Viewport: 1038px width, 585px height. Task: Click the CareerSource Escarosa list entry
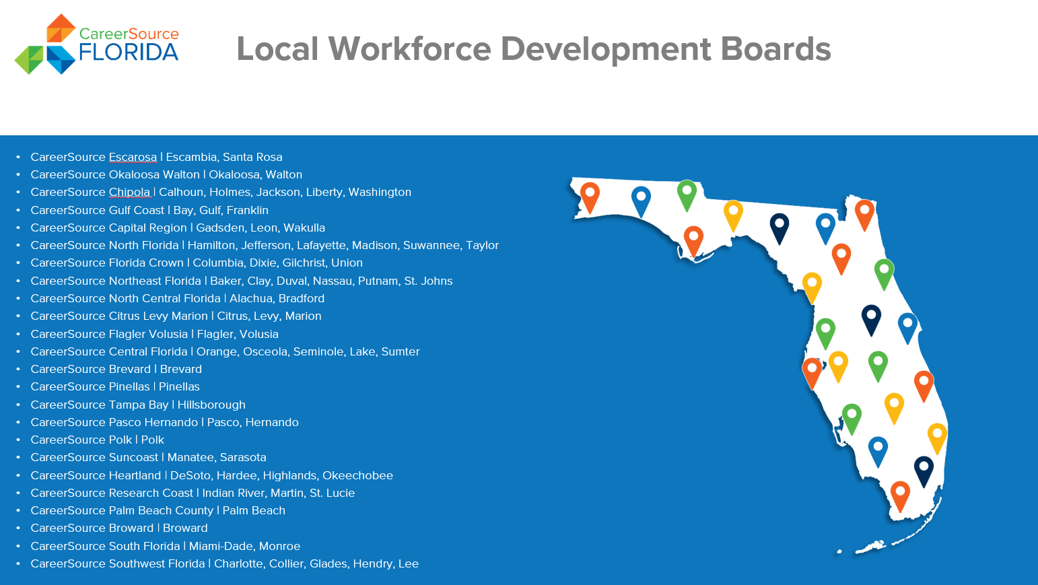[x=156, y=157]
